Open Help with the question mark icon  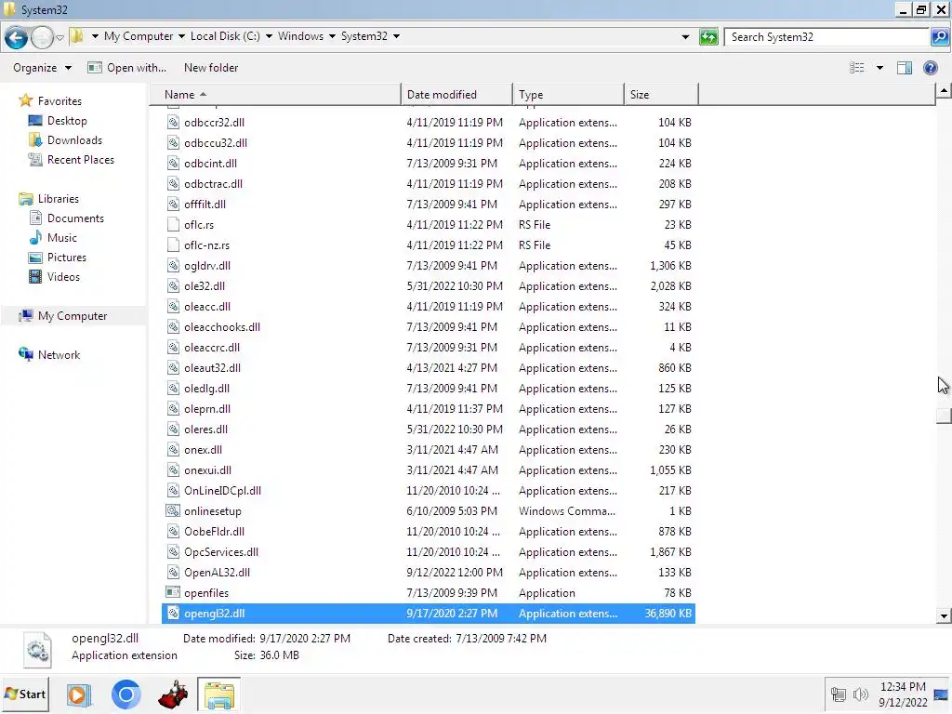(930, 68)
